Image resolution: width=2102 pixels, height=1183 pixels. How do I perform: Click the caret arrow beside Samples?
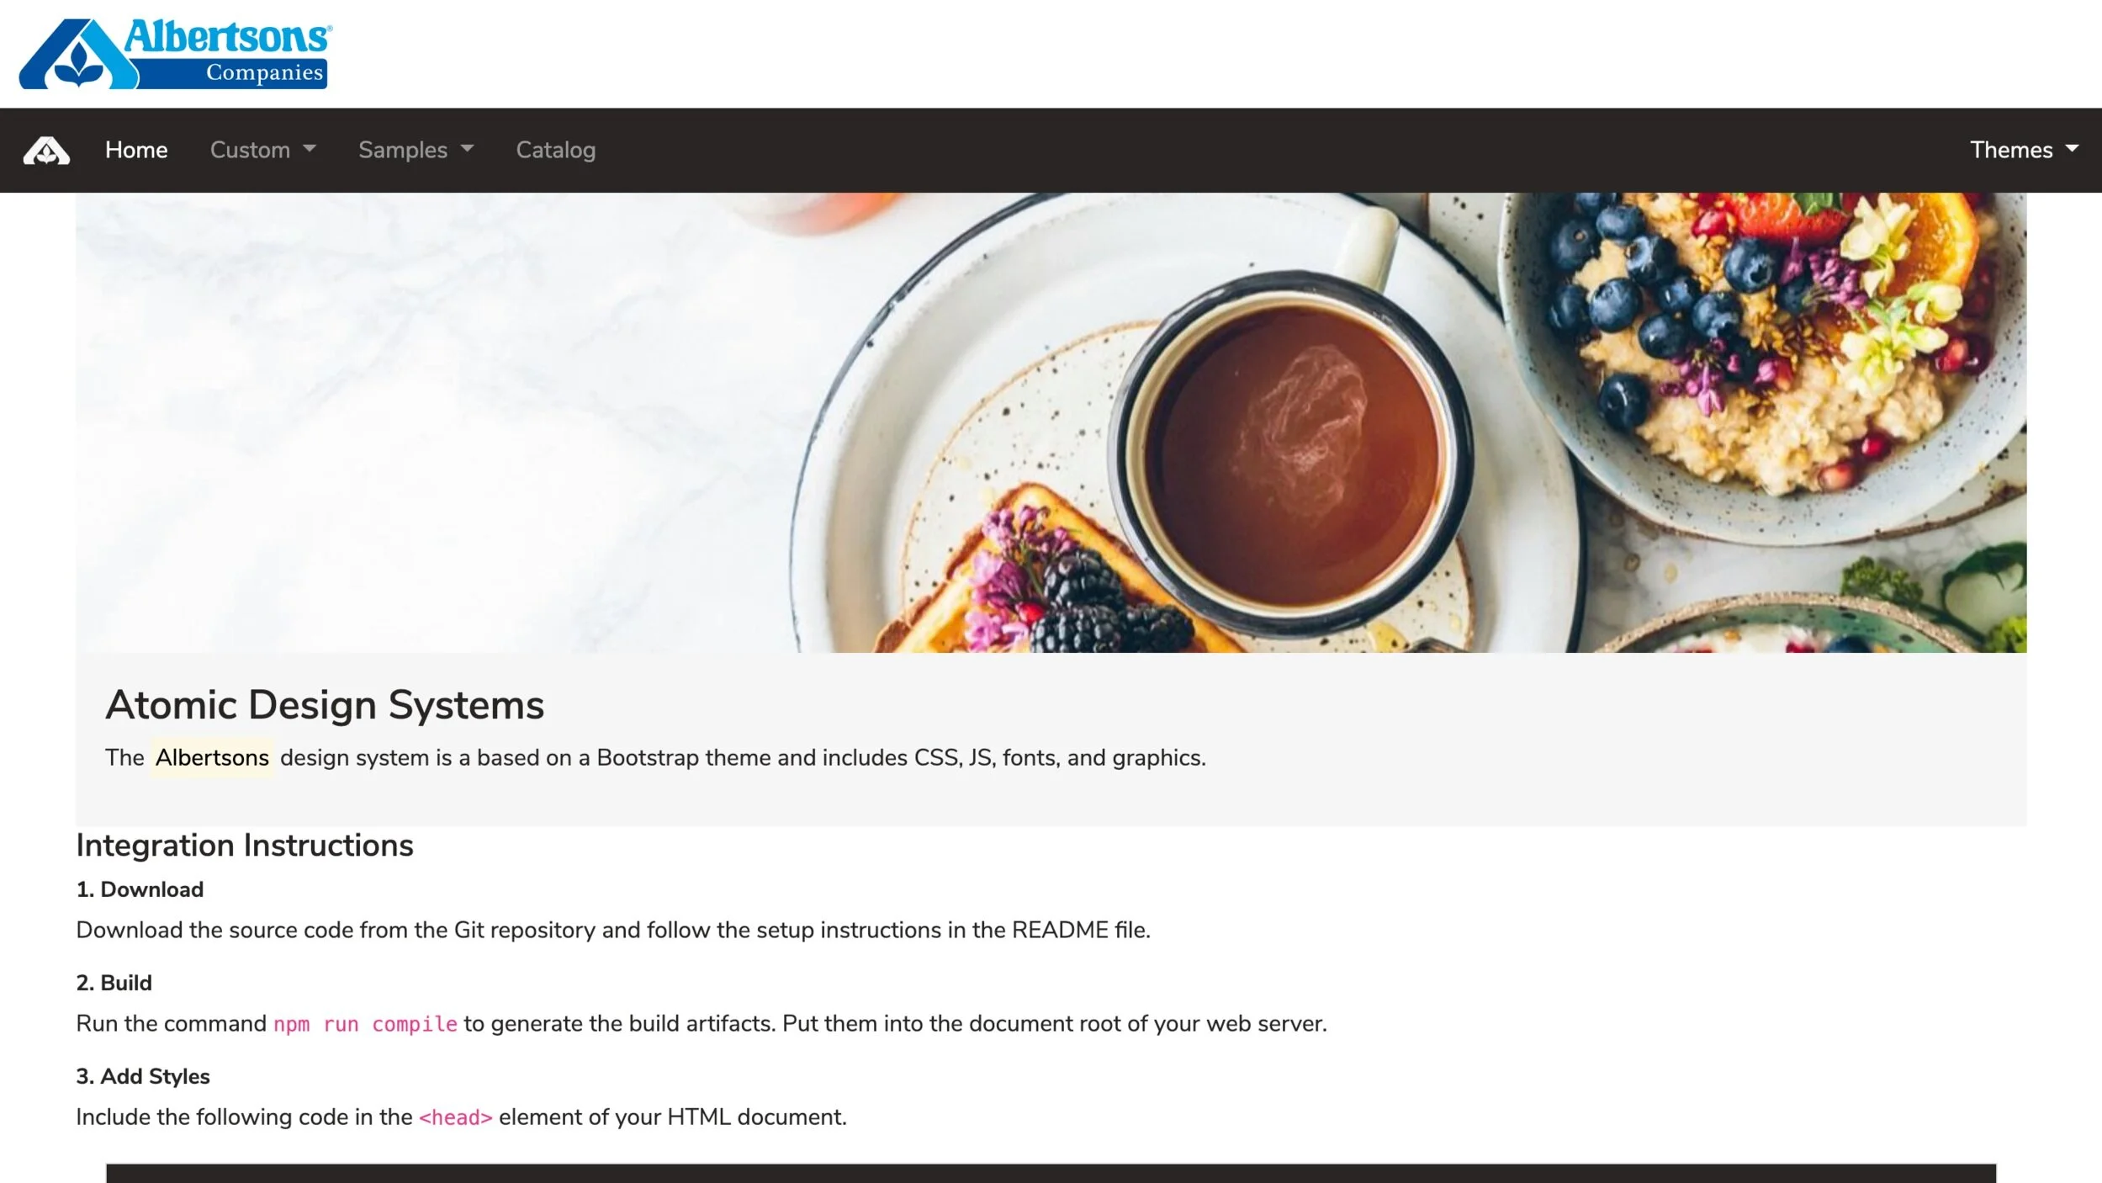click(467, 148)
